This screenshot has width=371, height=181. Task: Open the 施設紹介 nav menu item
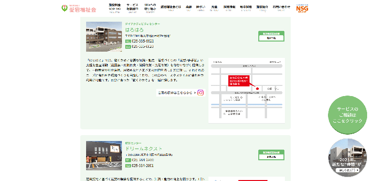262,8
